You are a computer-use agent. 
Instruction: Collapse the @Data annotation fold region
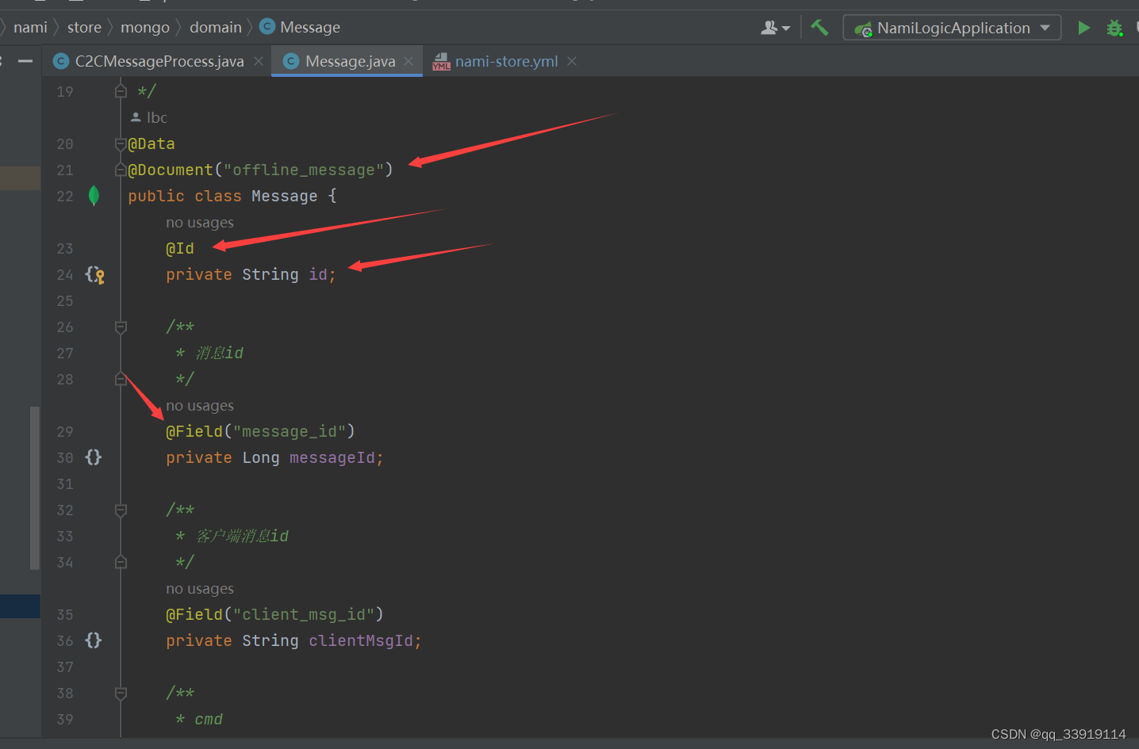click(x=121, y=143)
